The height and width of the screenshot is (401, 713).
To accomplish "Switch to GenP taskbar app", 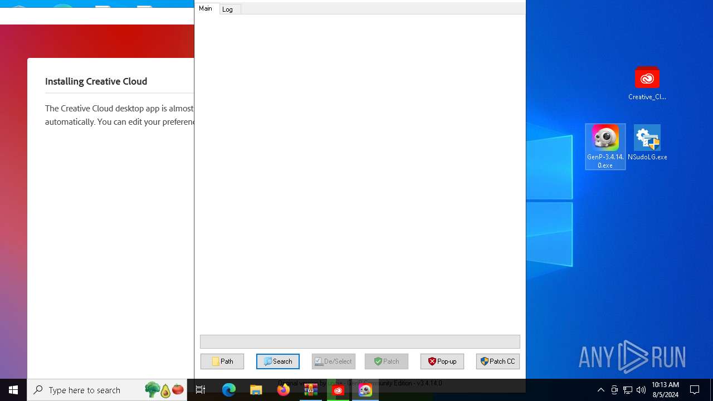I will 365,390.
